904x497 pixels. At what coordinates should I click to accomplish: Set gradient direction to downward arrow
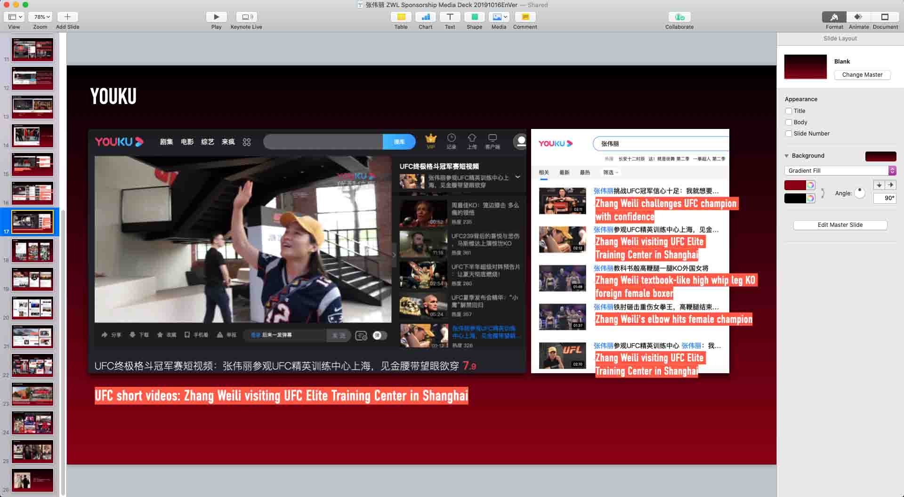click(x=879, y=185)
